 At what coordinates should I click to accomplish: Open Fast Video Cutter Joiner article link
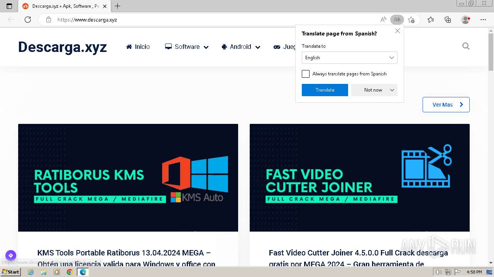(358, 258)
